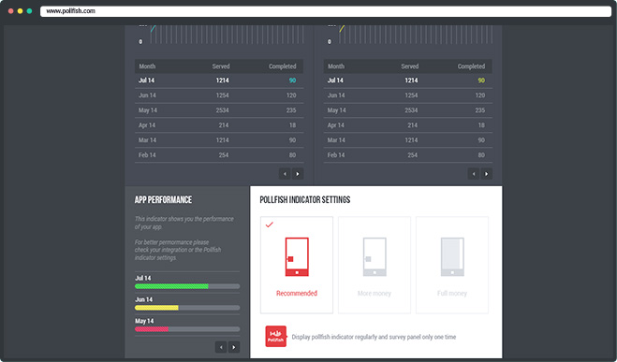Screen dimensions: 617x362
Task: Click previous page arrow under left table
Action: [x=285, y=174]
